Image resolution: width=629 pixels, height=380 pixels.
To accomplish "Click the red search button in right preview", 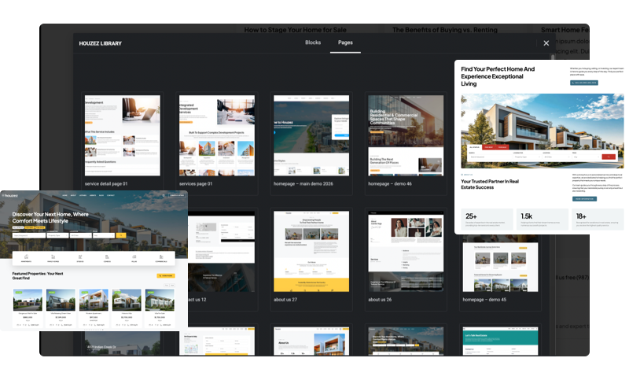I will 609,157.
